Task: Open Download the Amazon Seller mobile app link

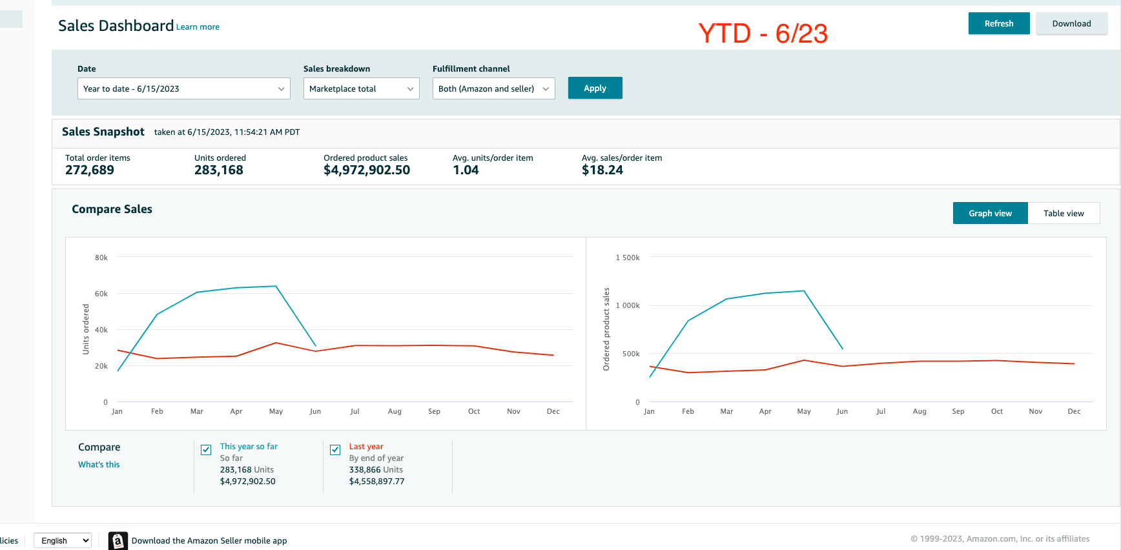Action: point(209,540)
